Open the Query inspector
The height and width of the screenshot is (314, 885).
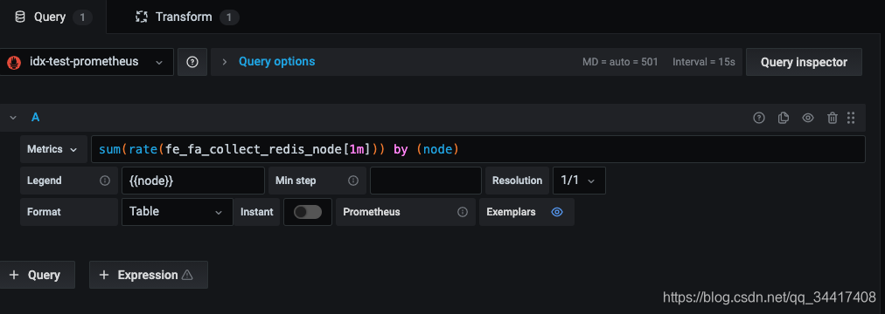804,62
